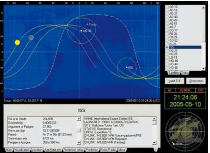
Task: Tick the KO-25 satellite checkbox
Action: [167, 54]
